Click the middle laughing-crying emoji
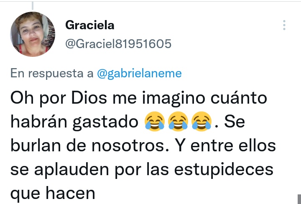 (178, 121)
